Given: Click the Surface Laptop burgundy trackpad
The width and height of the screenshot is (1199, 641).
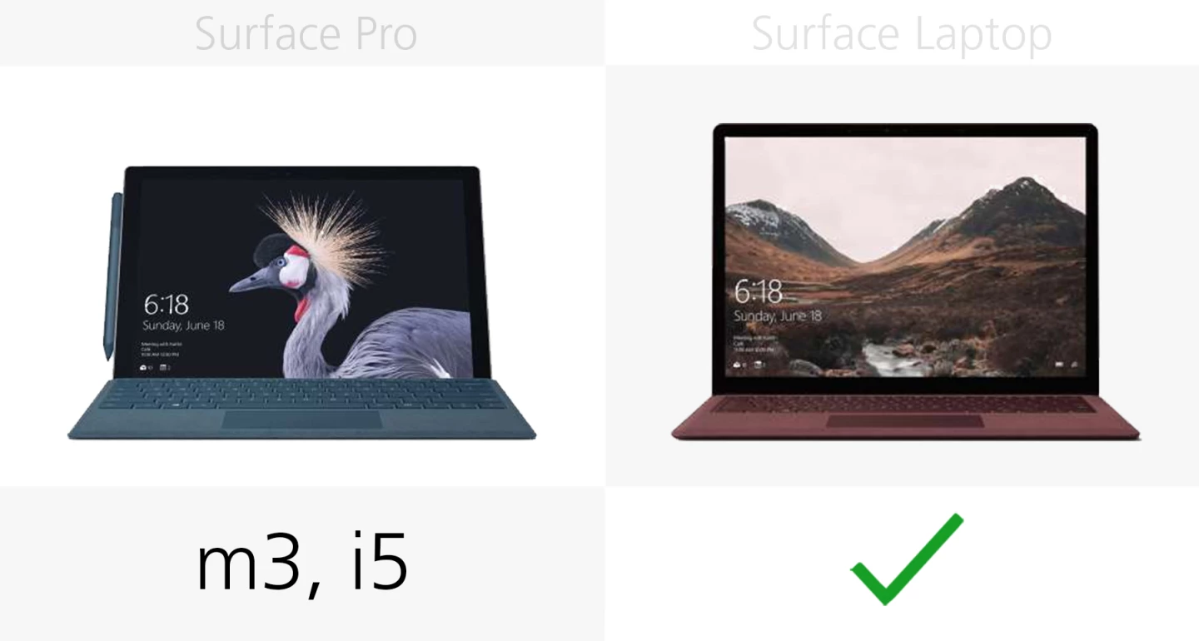Looking at the screenshot, I should [905, 421].
